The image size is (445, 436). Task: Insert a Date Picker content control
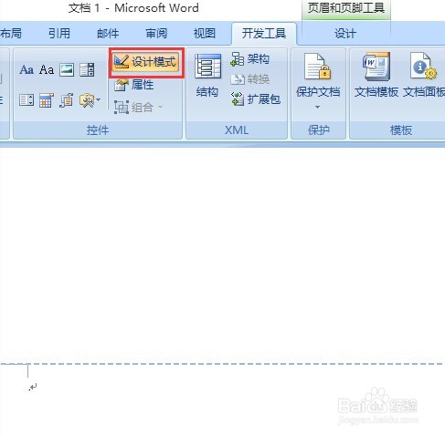coord(47,100)
